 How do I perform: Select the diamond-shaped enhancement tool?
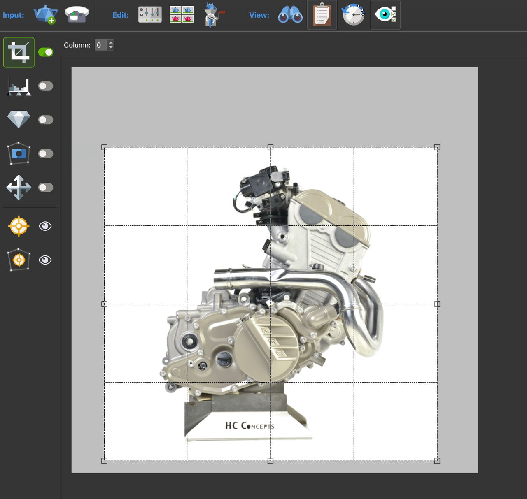point(19,120)
